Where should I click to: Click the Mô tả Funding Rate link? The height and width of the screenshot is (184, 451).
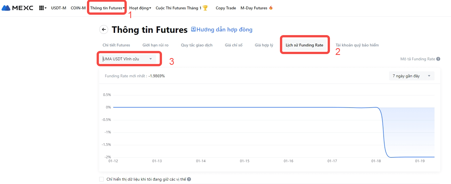[417, 59]
